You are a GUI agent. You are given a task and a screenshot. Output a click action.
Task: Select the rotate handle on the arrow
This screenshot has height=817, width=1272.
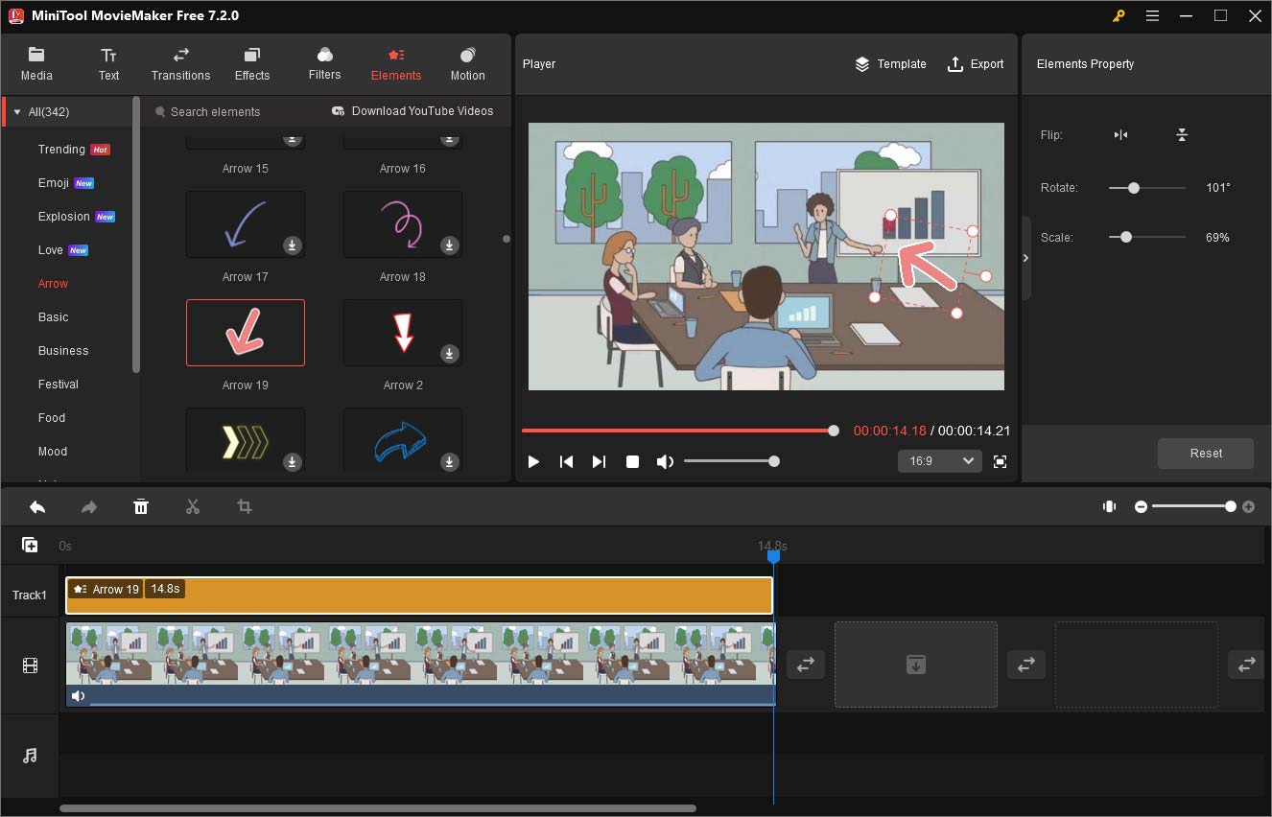[985, 276]
